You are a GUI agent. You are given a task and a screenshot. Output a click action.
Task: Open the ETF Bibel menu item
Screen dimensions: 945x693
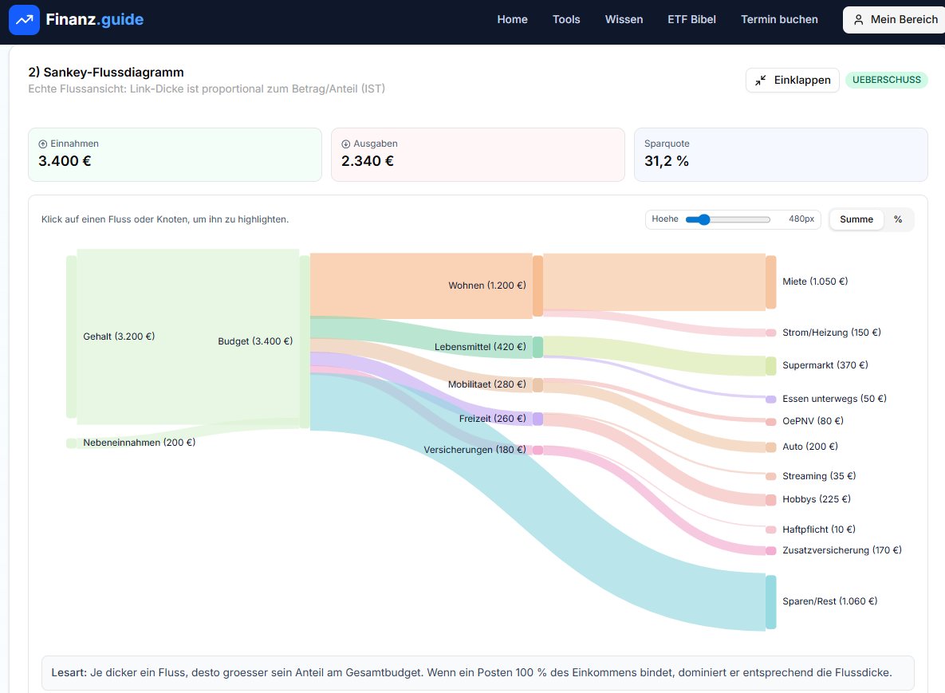692,19
